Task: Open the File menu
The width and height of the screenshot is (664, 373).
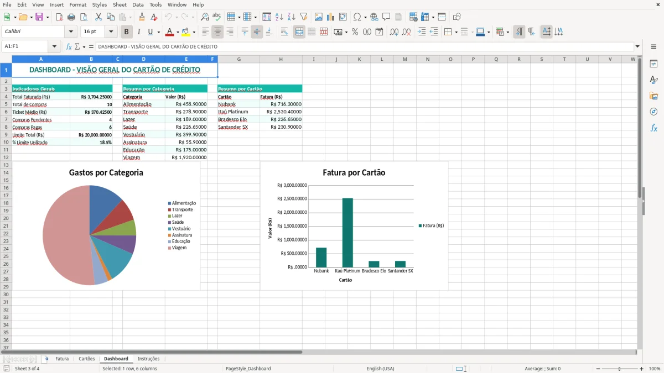Action: click(x=7, y=4)
